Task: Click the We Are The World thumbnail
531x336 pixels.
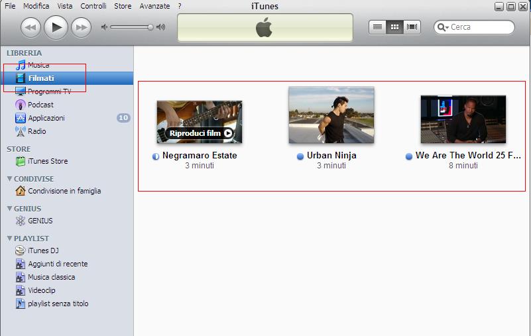Action: pos(463,119)
